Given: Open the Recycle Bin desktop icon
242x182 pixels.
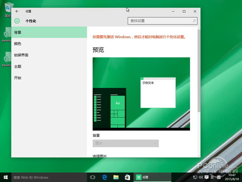Looking at the screenshot, I should [x=7, y=9].
